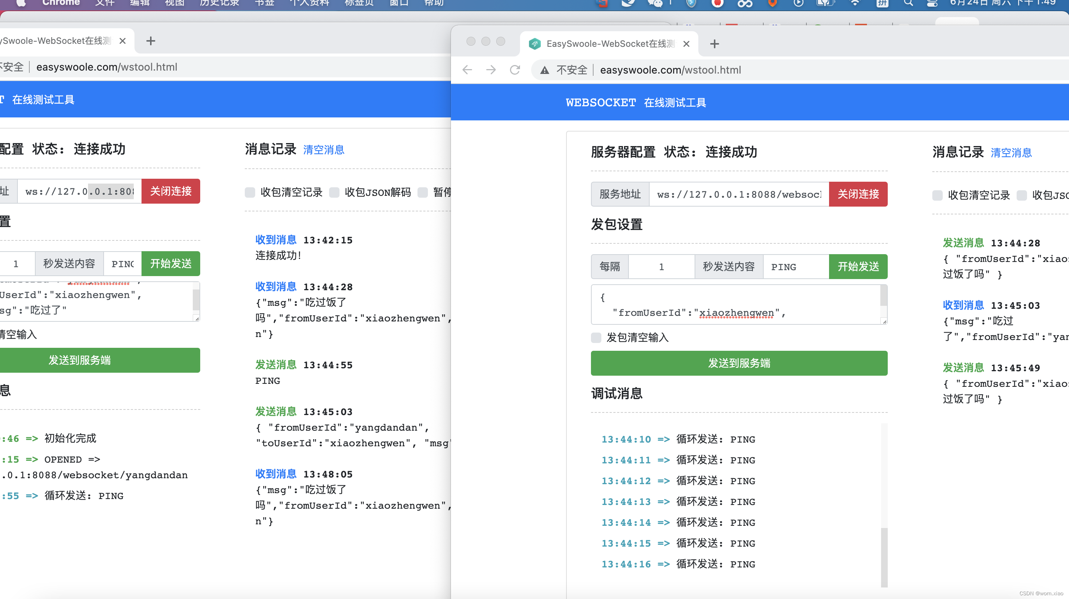Image resolution: width=1069 pixels, height=599 pixels.
Task: Open Wi-Fi status in menu bar
Action: [x=855, y=3]
